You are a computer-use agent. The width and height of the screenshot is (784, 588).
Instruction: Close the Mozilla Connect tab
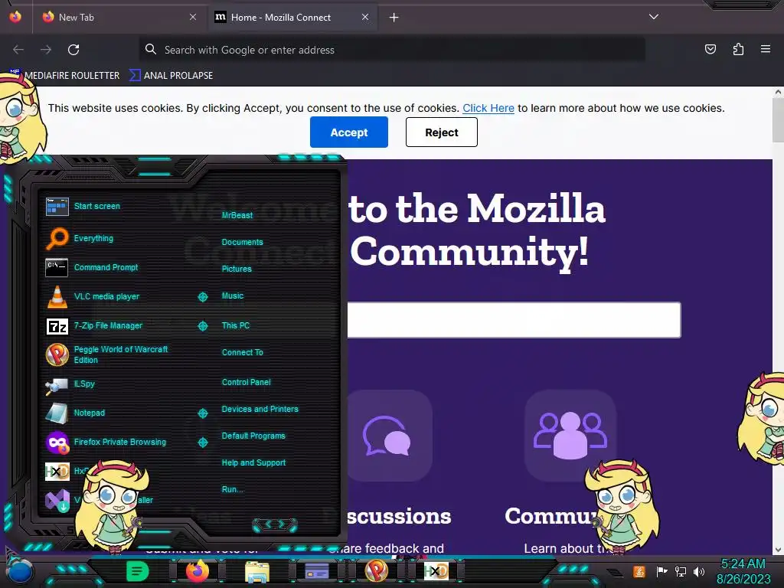pos(365,17)
